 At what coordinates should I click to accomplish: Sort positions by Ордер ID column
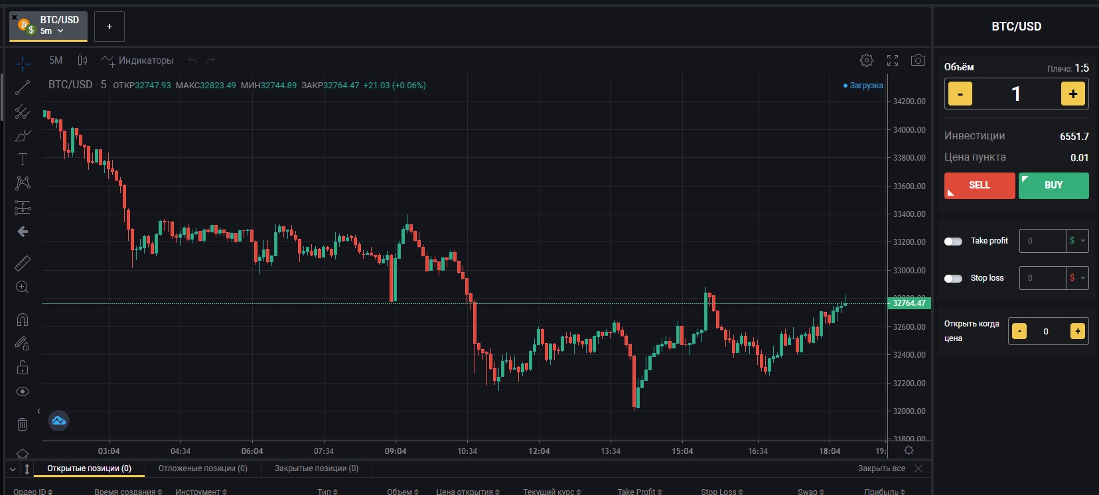click(x=33, y=492)
